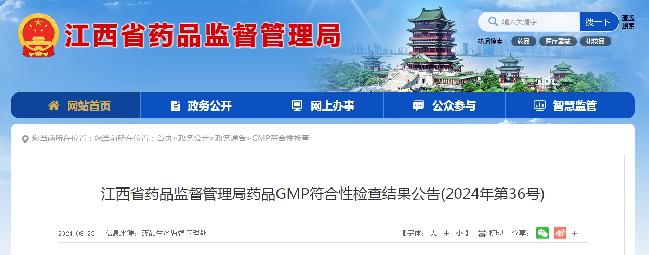The height and width of the screenshot is (255, 649).
Task: Open the 政务公开 navigation tab
Action: pos(201,105)
